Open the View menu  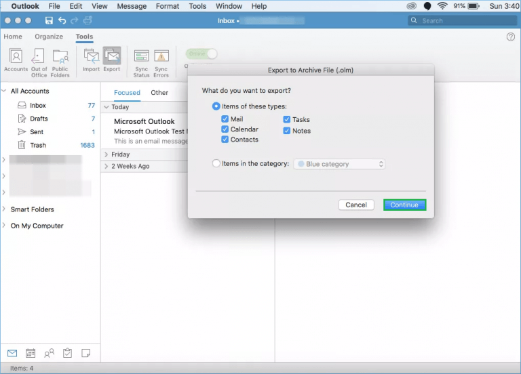point(99,6)
